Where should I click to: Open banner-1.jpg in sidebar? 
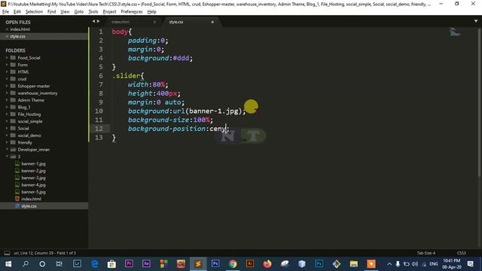pos(33,164)
